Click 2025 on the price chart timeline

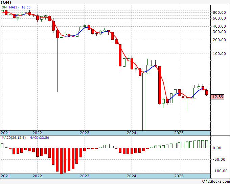[179, 133]
